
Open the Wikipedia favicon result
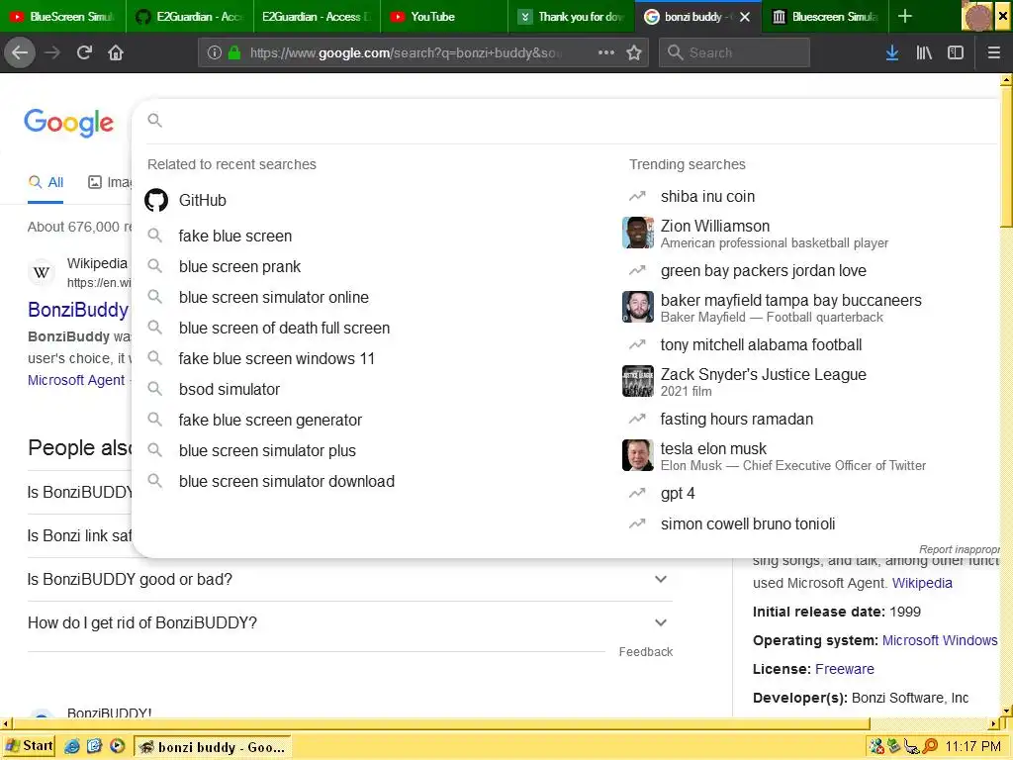click(42, 272)
